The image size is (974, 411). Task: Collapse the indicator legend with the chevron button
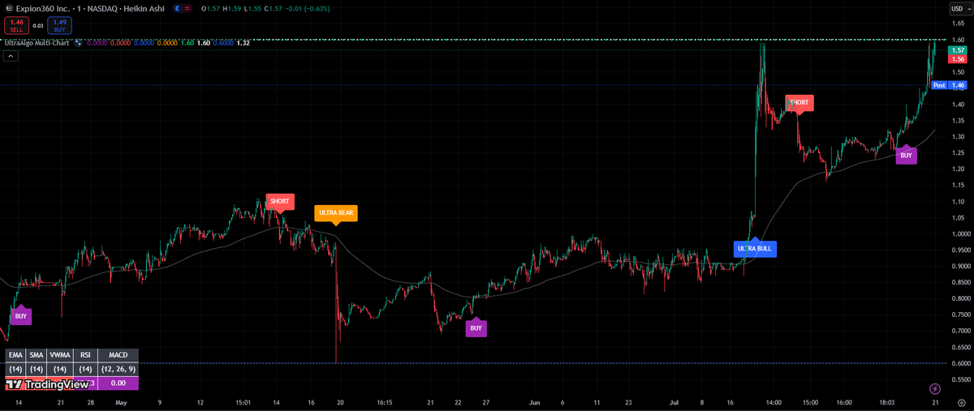point(11,56)
